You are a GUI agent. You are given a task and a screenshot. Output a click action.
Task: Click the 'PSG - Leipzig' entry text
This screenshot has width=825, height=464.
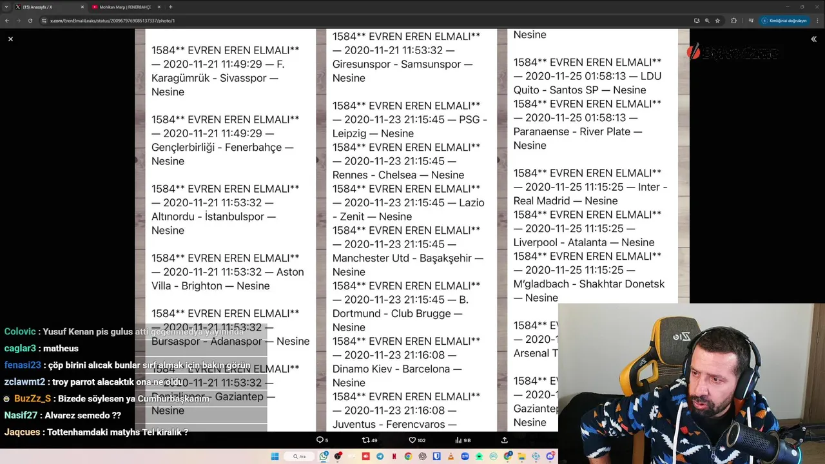click(x=410, y=126)
